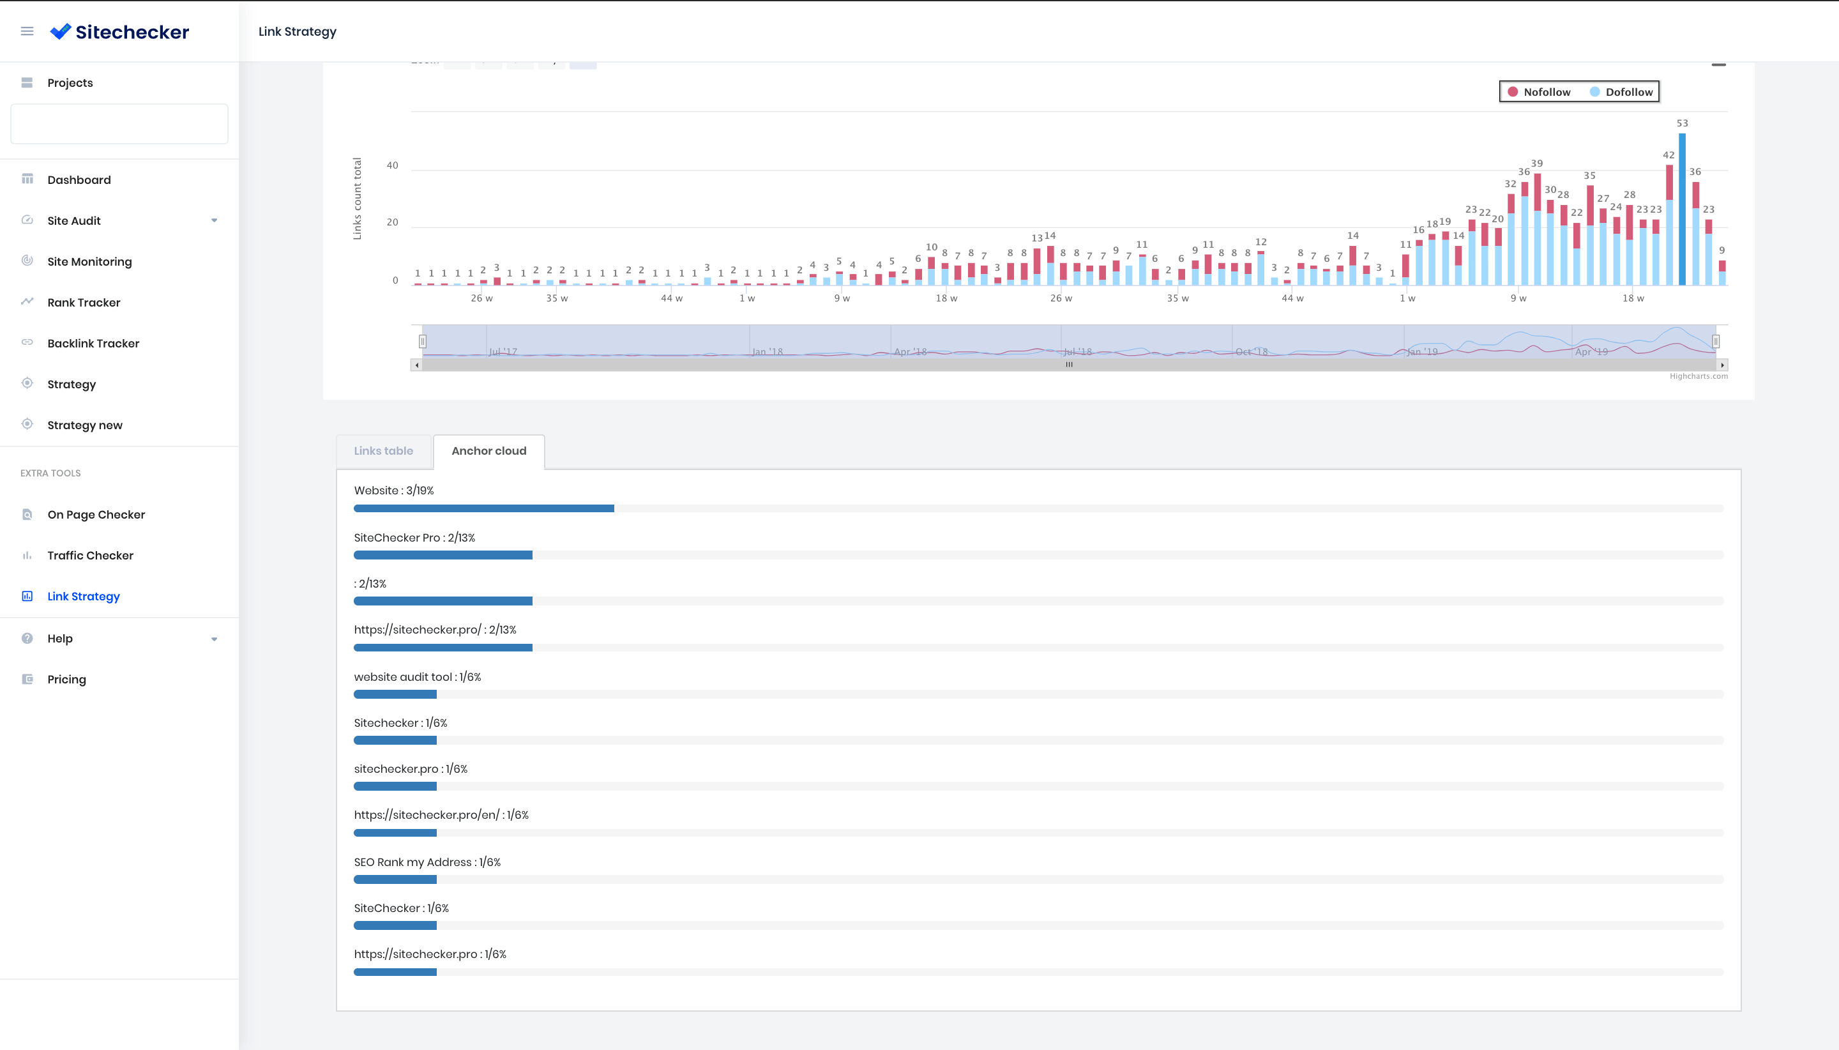This screenshot has height=1050, width=1839.
Task: Click the Projects icon
Action: pyautogui.click(x=27, y=82)
